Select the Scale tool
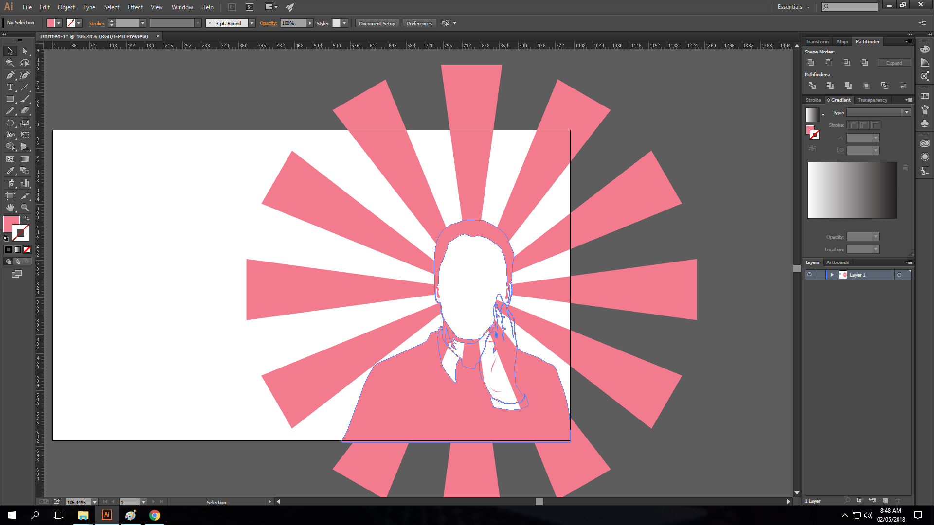The height and width of the screenshot is (525, 934). point(25,123)
